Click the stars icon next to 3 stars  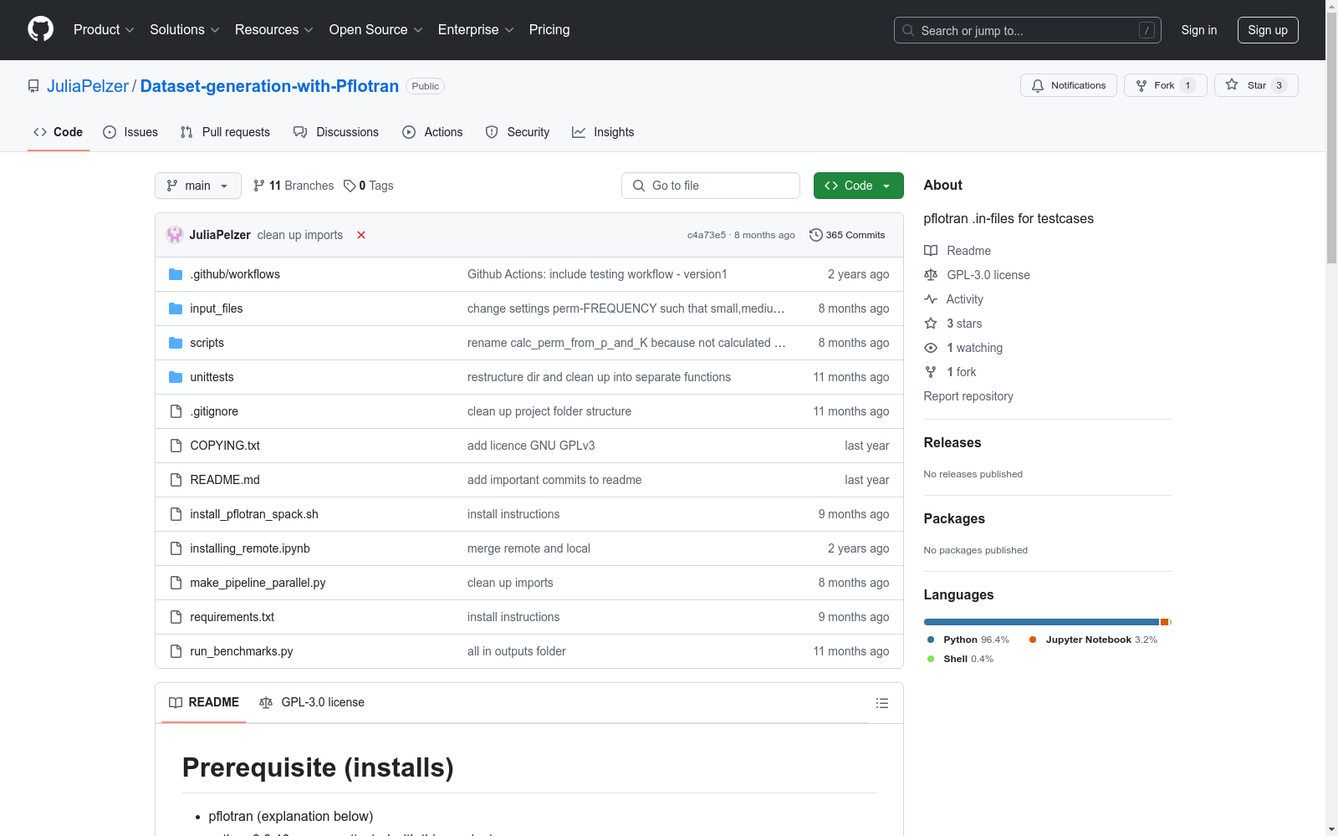[931, 324]
